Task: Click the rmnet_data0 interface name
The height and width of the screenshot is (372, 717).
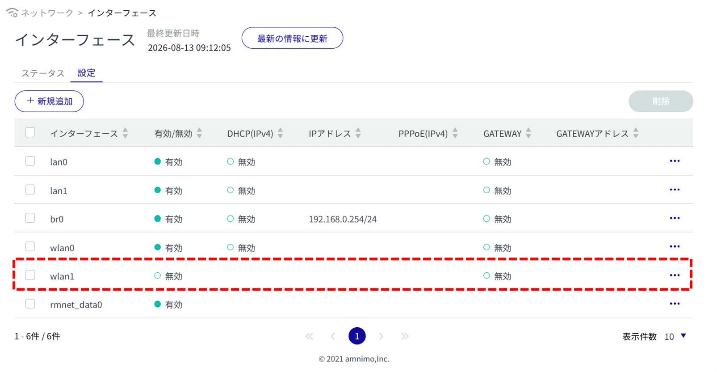Action: pyautogui.click(x=76, y=304)
